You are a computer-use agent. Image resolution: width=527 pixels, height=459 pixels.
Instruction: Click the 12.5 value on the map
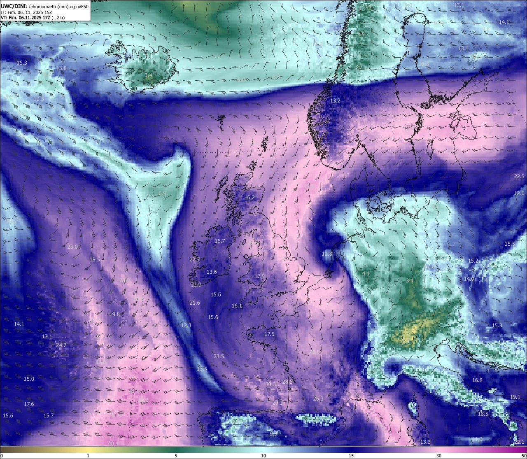coord(39,99)
